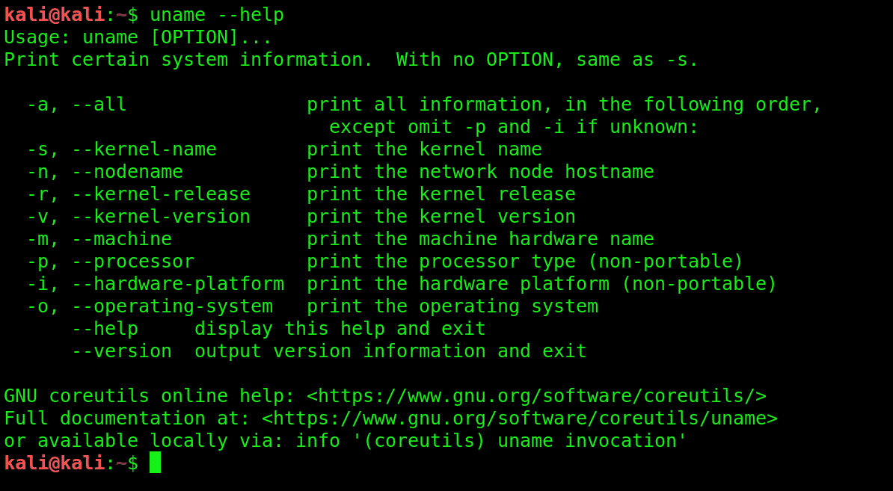
Task: Click the typed "uname --help" command
Action: (217, 14)
